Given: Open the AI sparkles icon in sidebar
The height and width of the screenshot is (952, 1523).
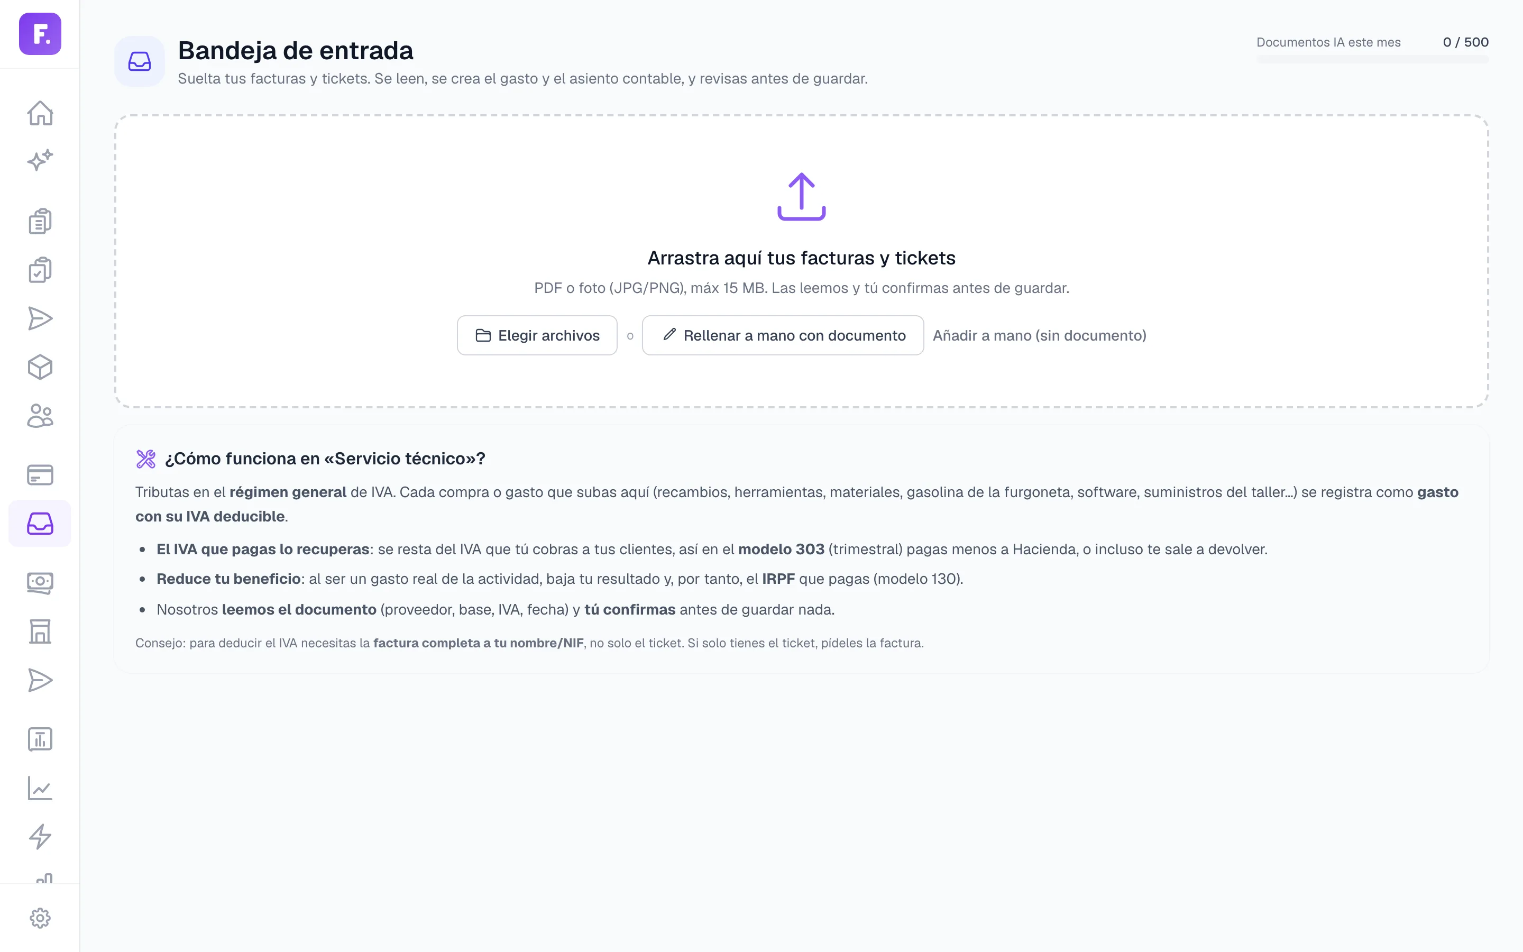Looking at the screenshot, I should pyautogui.click(x=40, y=161).
